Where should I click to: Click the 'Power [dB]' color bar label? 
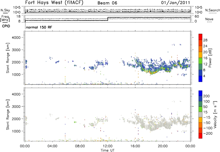tap(210, 58)
